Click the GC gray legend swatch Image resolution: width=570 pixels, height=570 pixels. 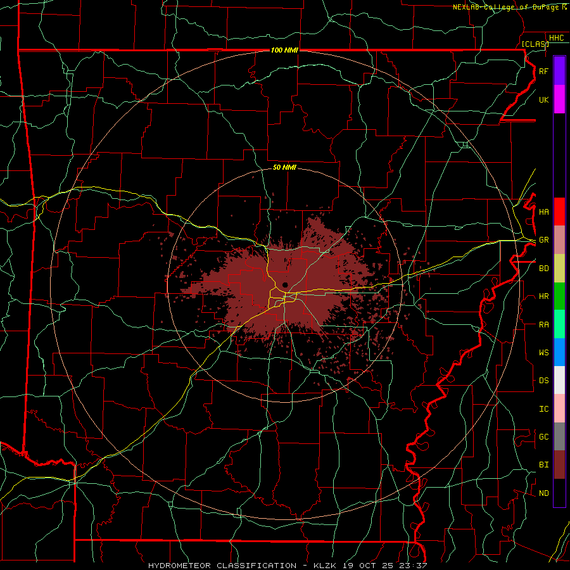click(559, 436)
